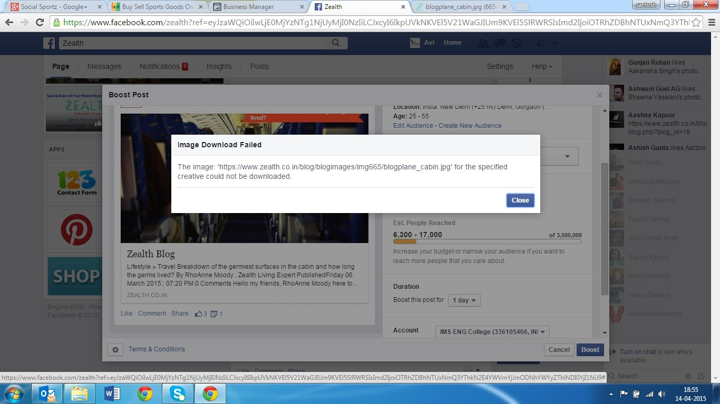Close the Image Download Failed dialog

pos(520,200)
